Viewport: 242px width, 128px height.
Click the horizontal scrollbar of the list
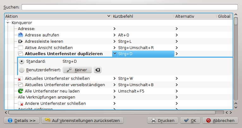(112, 112)
